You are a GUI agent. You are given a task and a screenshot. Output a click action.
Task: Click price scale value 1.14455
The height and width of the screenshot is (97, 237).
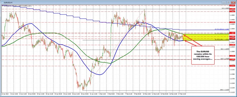[232, 20]
